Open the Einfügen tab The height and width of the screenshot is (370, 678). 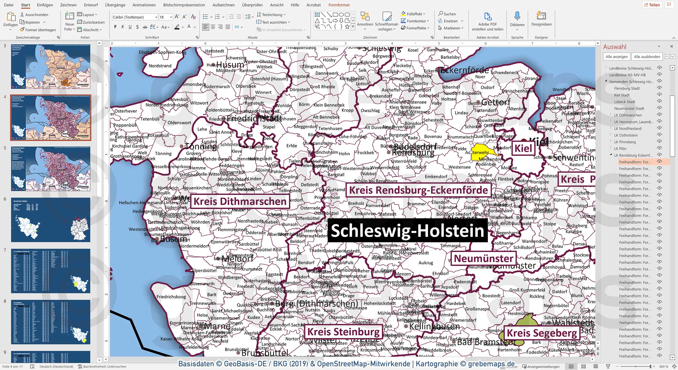45,5
